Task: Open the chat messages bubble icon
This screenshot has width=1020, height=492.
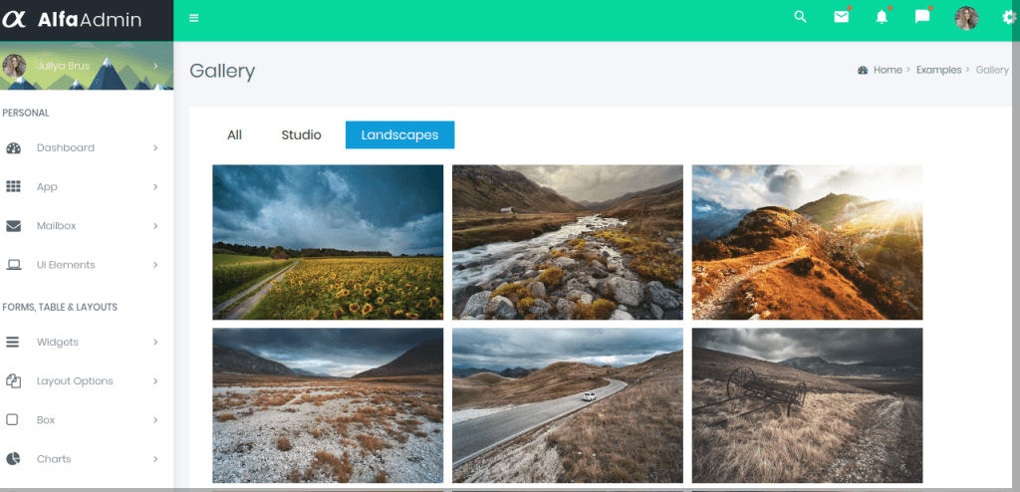Action: [x=921, y=17]
